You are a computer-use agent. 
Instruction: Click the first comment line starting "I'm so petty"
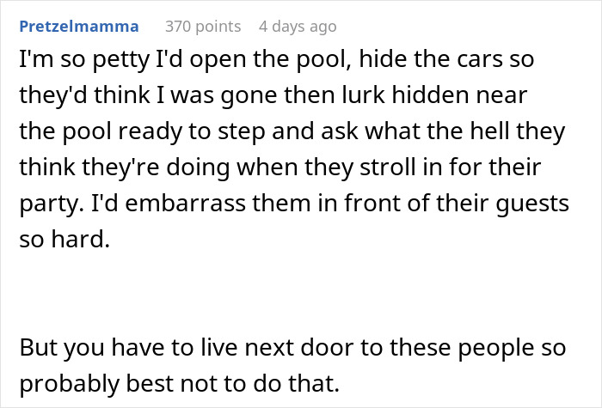click(x=276, y=59)
